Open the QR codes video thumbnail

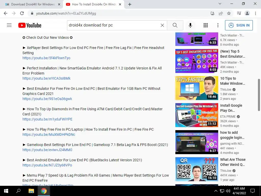(x=197, y=169)
